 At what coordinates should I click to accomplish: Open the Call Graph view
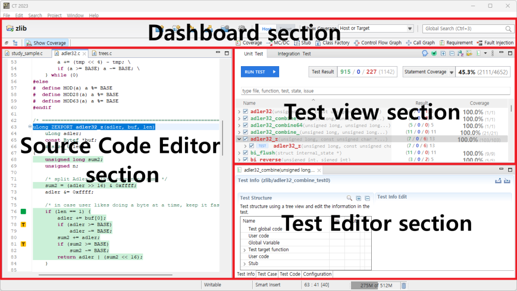420,43
